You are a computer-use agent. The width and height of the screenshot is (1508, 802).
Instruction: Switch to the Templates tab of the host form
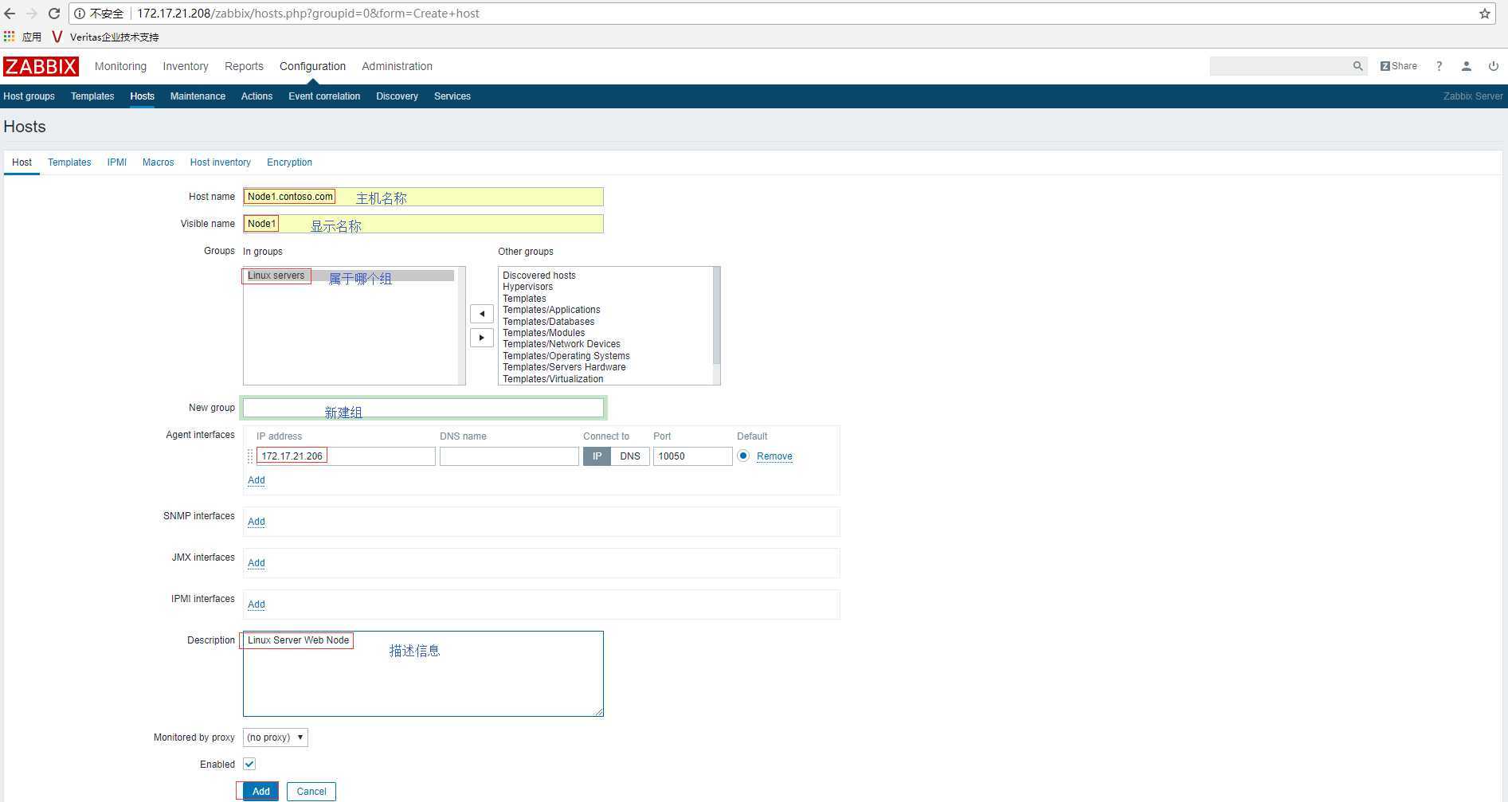[x=69, y=162]
